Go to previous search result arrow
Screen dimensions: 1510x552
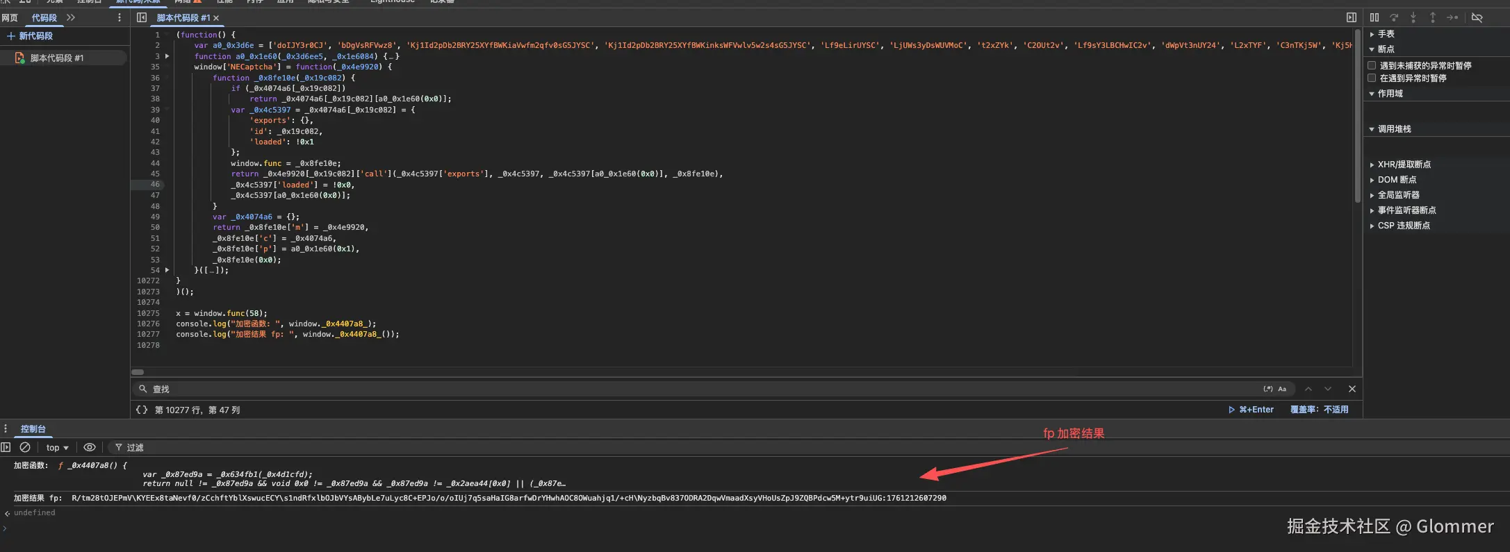(1308, 389)
